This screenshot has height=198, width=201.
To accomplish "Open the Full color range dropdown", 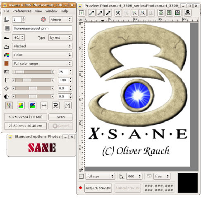I will pos(42,64).
